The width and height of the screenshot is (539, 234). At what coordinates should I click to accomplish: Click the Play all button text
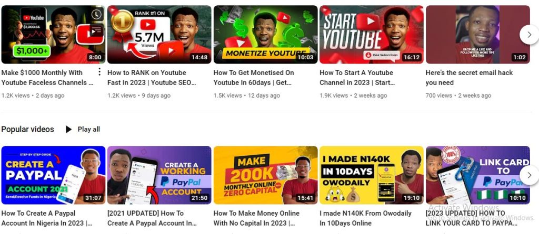coord(88,129)
